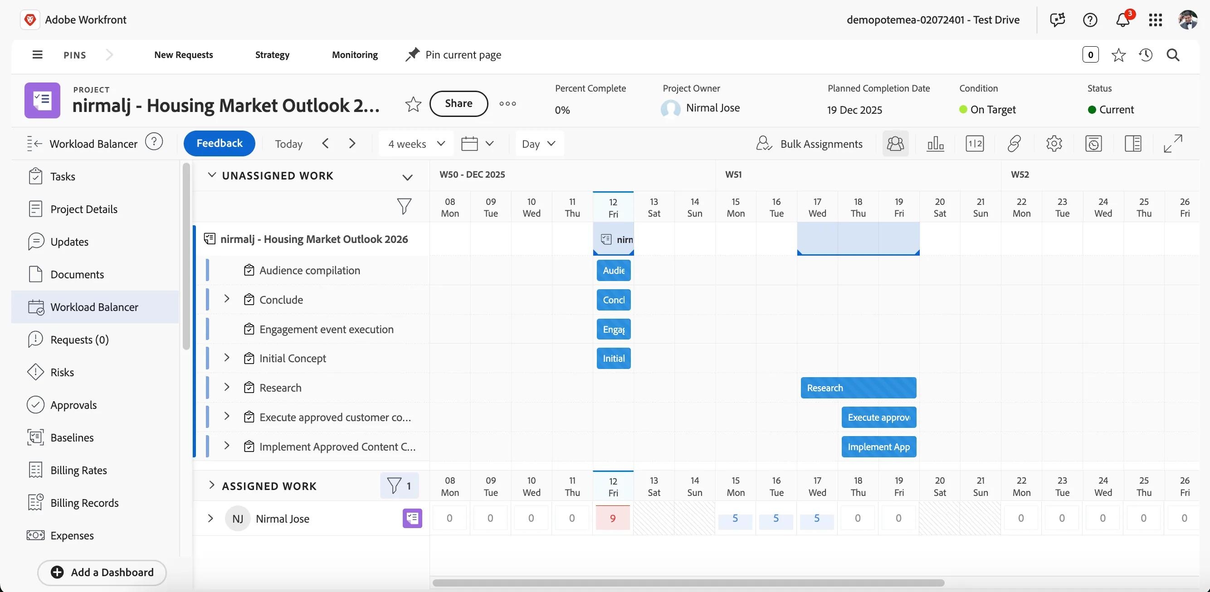Click the link chain icon in toolbar
The height and width of the screenshot is (592, 1210).
coord(1014,143)
